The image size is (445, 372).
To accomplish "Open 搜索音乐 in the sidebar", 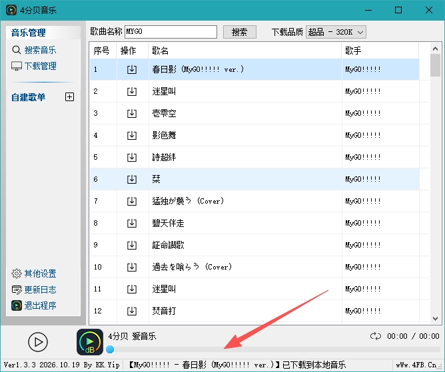I will pos(34,50).
